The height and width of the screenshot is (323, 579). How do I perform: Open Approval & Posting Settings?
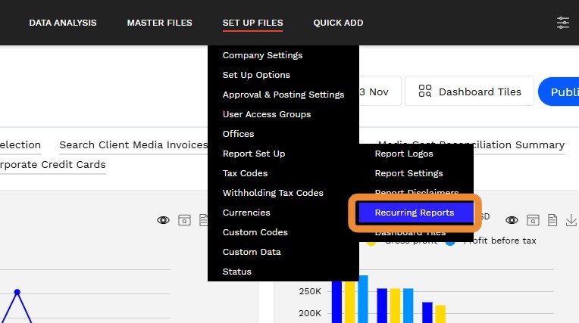coord(283,95)
